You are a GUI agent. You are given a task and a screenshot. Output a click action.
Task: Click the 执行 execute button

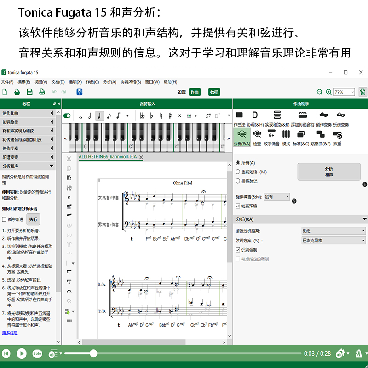click(33, 219)
